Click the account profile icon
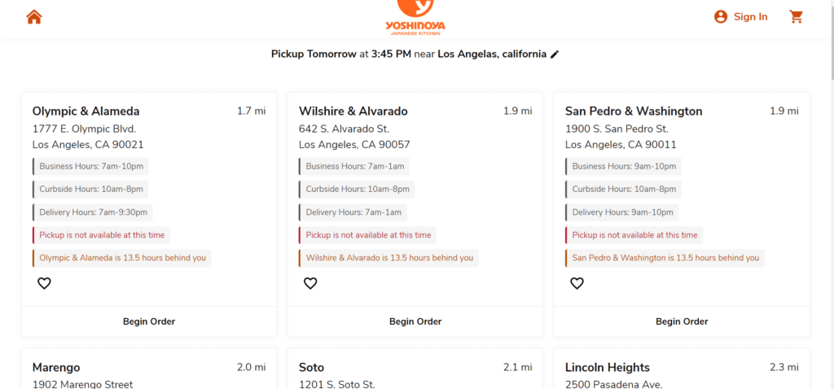Viewport: 834px width, 389px height. pyautogui.click(x=720, y=17)
